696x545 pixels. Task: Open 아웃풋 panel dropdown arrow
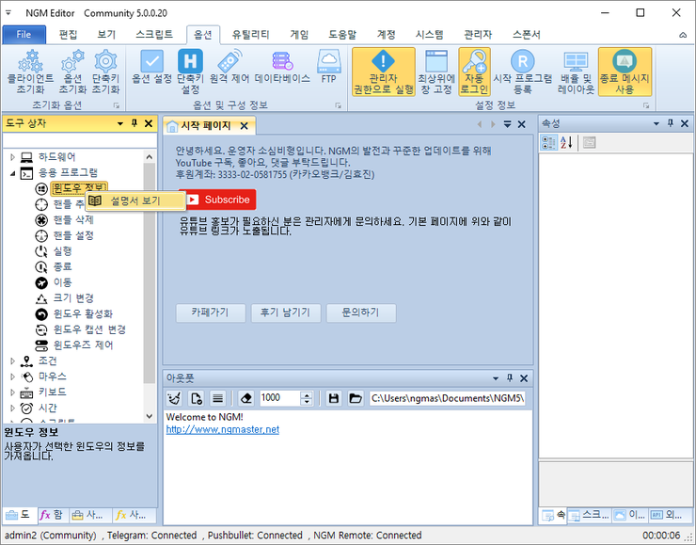[x=496, y=378]
